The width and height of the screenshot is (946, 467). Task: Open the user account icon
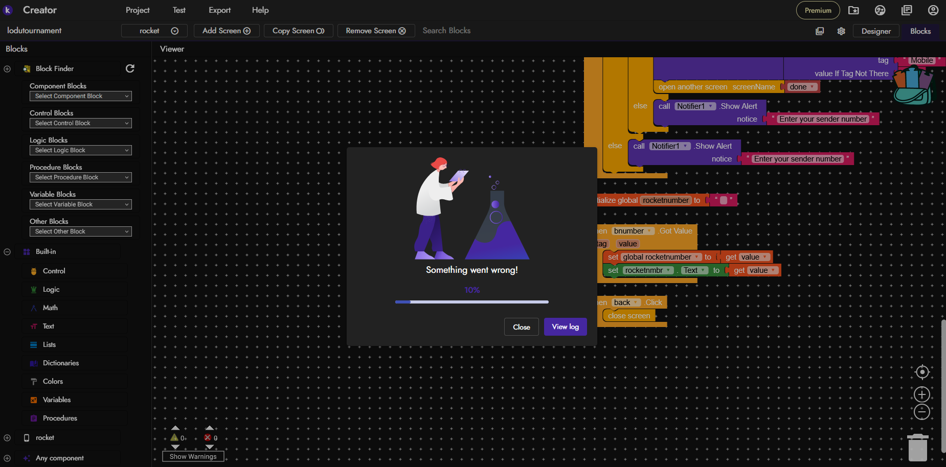933,10
